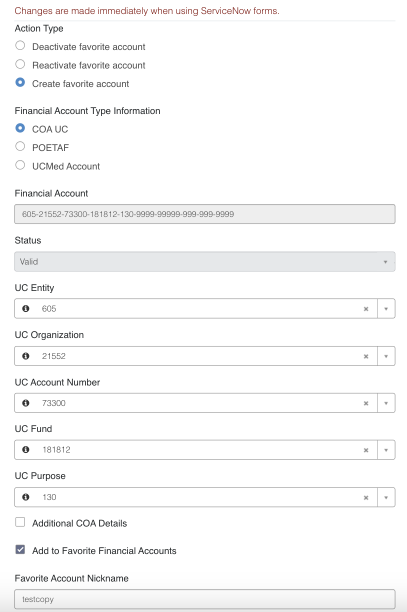This screenshot has width=407, height=612.
Task: Click info icon beside UC Fund 181812
Action: [x=26, y=450]
